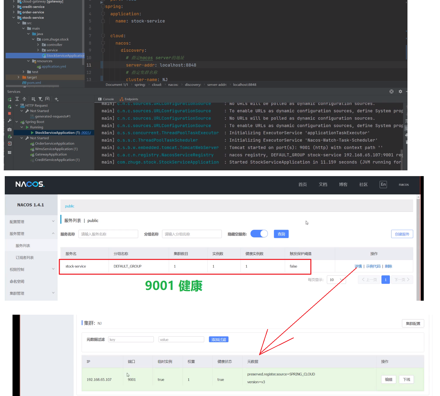This screenshot has height=396, width=440.
Task: Click the metadata value input field
Action: pos(181,339)
